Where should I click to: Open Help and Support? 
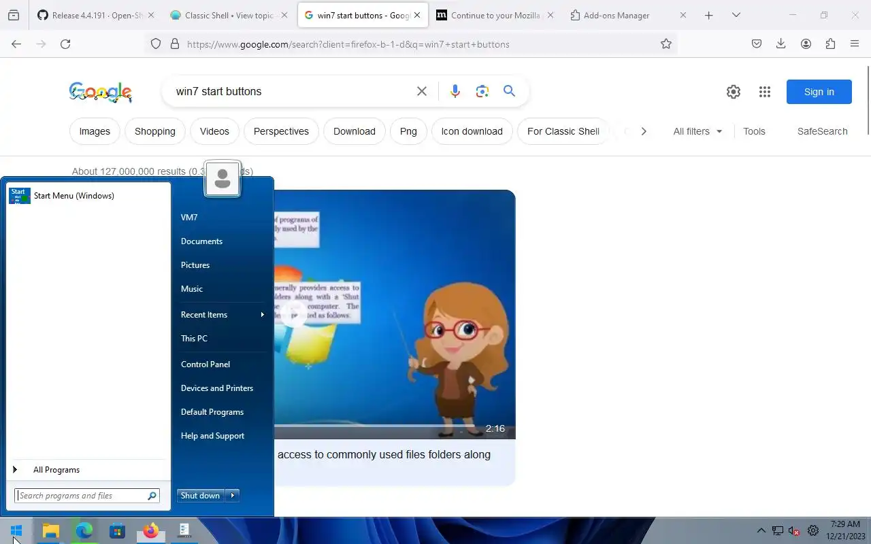click(212, 436)
